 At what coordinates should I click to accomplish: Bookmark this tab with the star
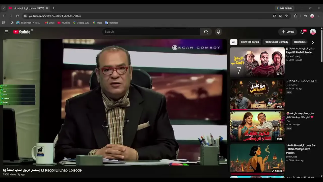tap(286, 16)
